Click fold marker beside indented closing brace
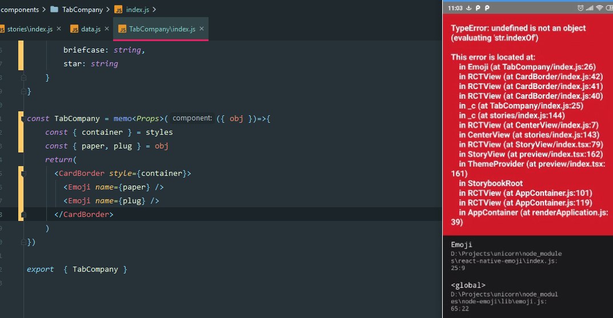 [23, 77]
